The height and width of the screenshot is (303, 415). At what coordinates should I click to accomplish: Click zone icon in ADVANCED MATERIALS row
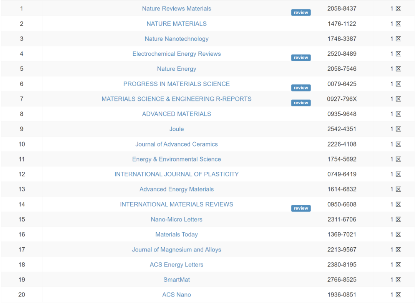point(398,114)
